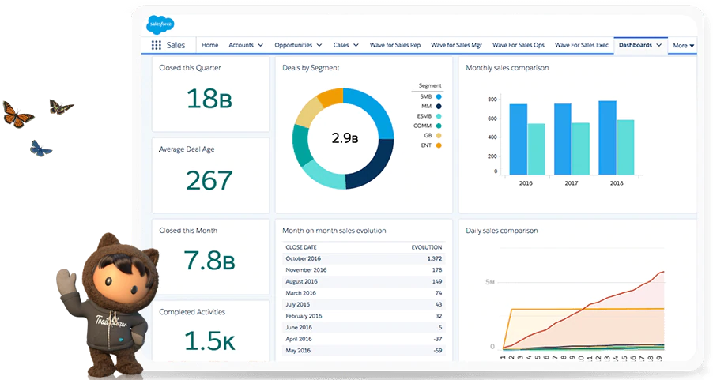The width and height of the screenshot is (713, 380).
Task: Open the Wave for Sales Rep tab
Action: [395, 45]
